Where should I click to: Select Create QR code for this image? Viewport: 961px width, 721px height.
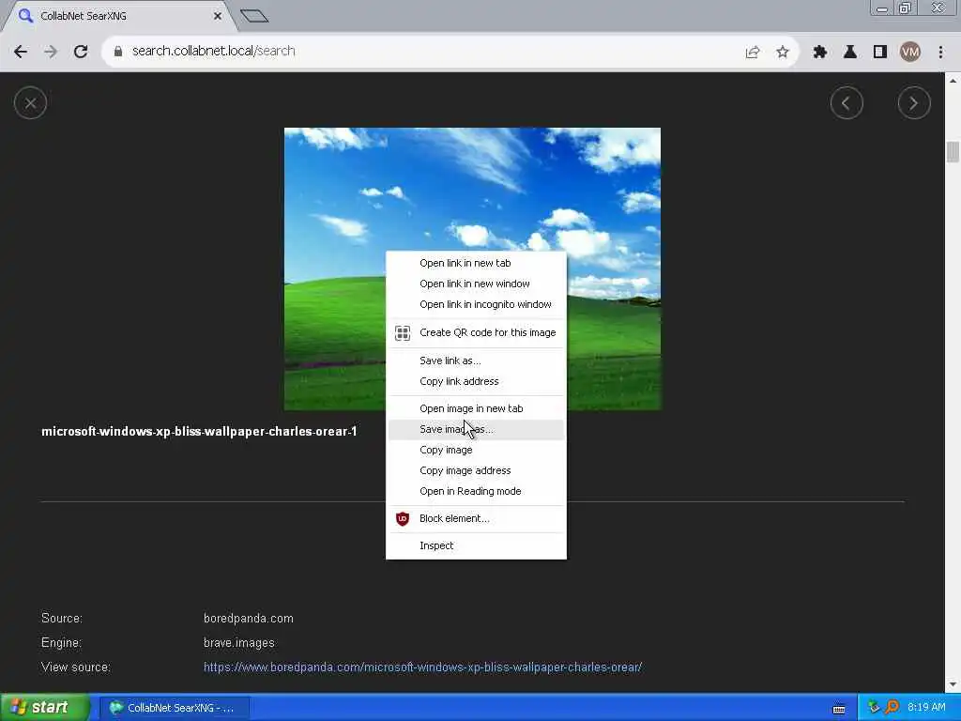coord(476,333)
